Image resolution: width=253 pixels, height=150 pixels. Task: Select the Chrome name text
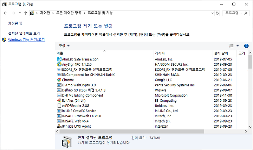(68, 80)
